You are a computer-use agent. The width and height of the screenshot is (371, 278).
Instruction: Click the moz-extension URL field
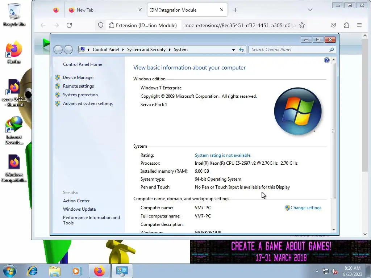[240, 25]
